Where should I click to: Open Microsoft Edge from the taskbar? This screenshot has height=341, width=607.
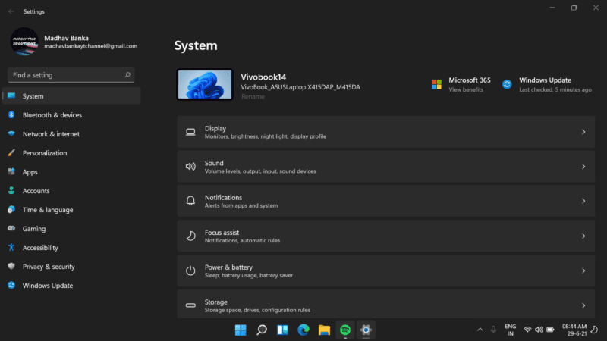pos(303,330)
